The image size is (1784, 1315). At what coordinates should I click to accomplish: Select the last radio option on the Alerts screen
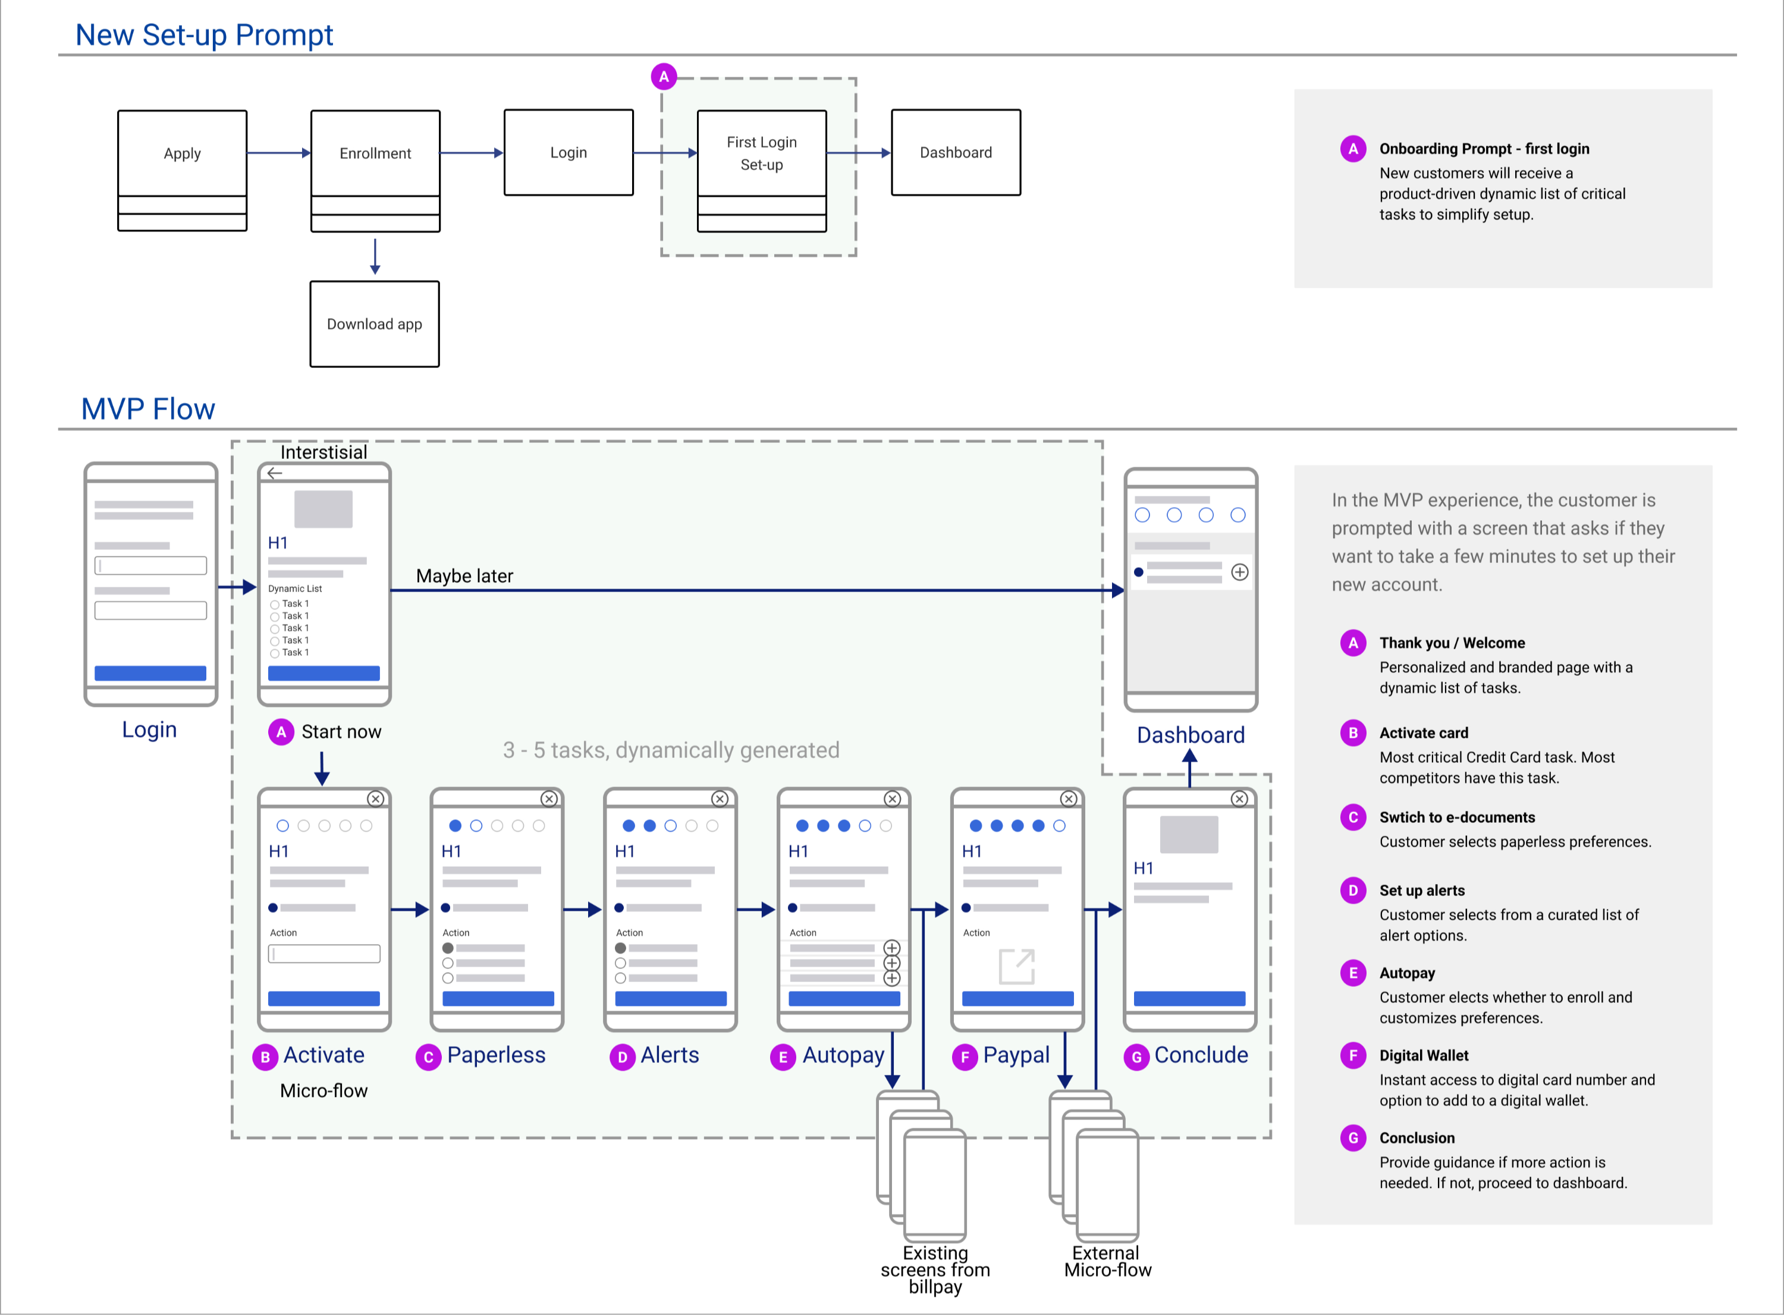tap(620, 977)
